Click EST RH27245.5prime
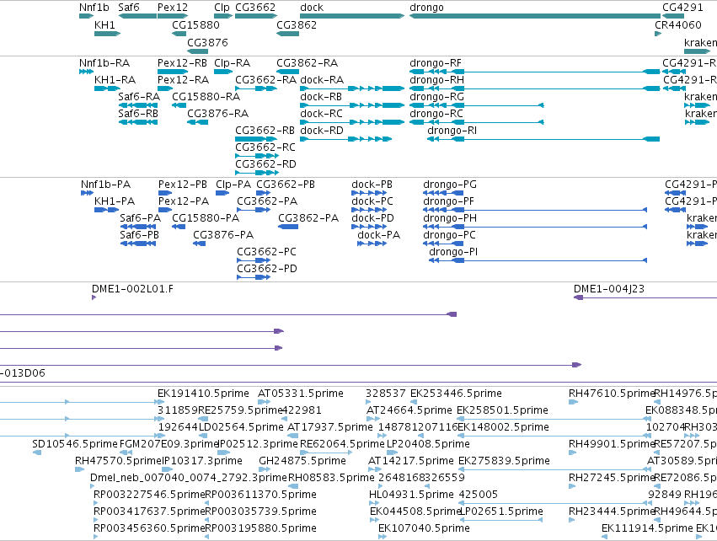The height and width of the screenshot is (541, 717). [612, 478]
